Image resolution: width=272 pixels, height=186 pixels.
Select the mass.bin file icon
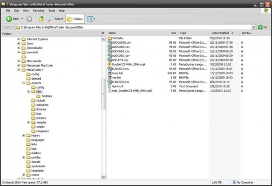pyautogui.click(x=110, y=73)
